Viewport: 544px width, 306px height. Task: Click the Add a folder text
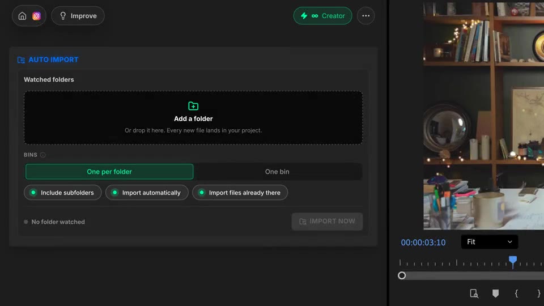tap(193, 118)
